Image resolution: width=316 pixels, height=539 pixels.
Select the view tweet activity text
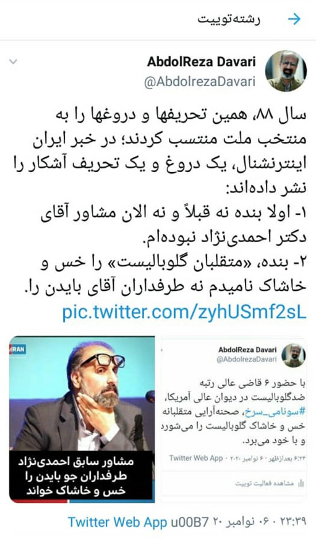pos(264,483)
